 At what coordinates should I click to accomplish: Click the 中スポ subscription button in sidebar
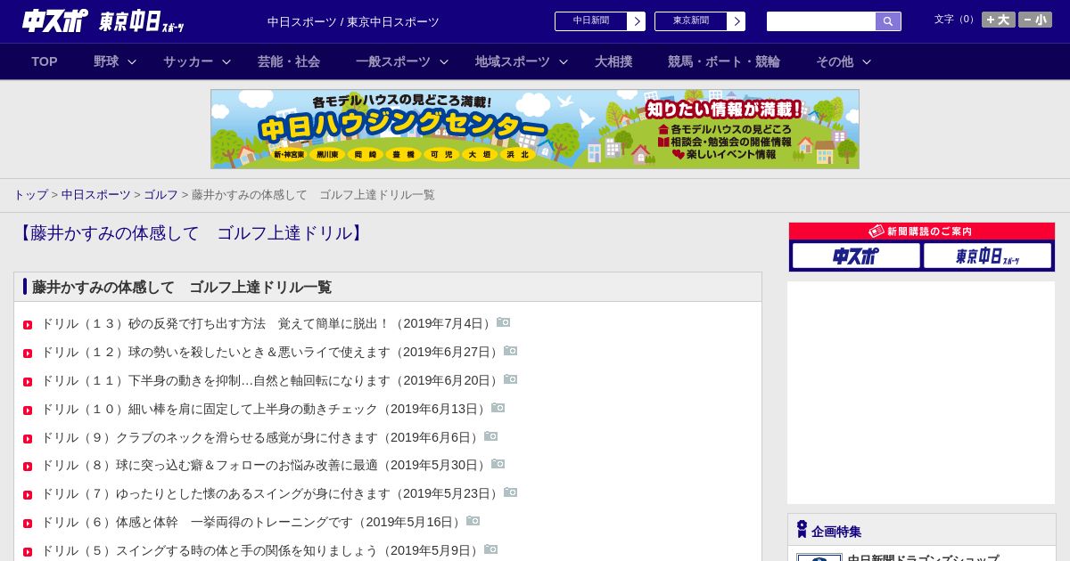[x=856, y=256]
